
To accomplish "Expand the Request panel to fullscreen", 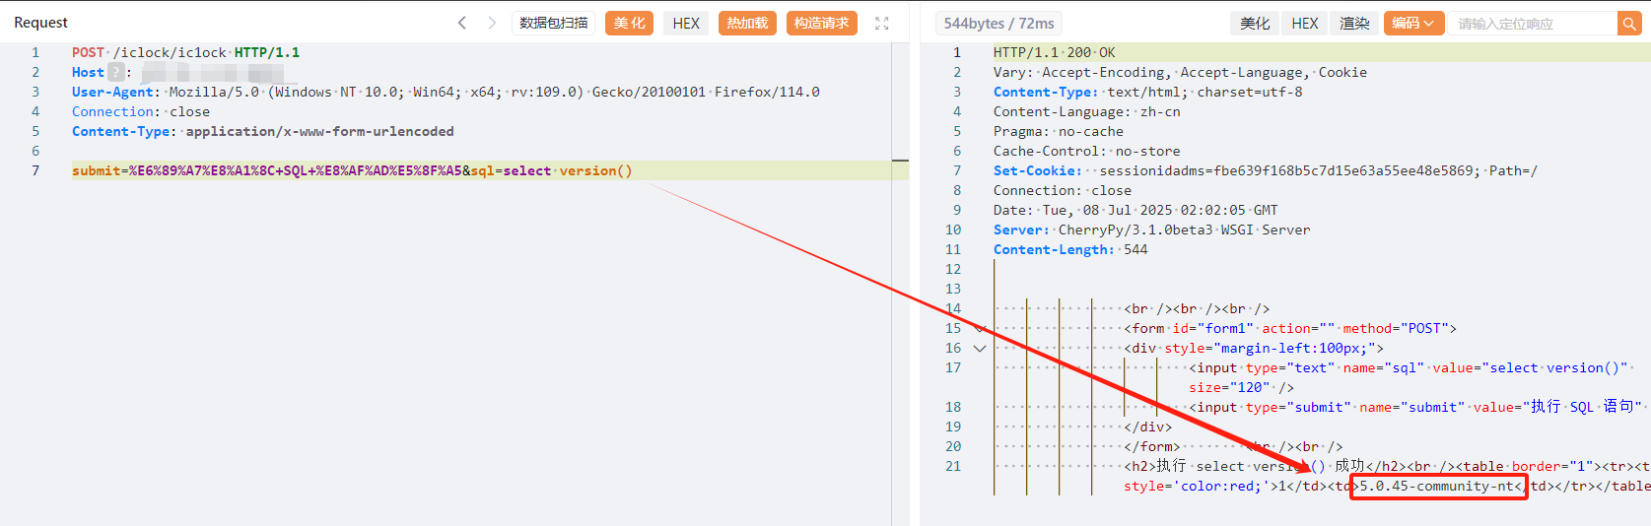I will pyautogui.click(x=882, y=24).
